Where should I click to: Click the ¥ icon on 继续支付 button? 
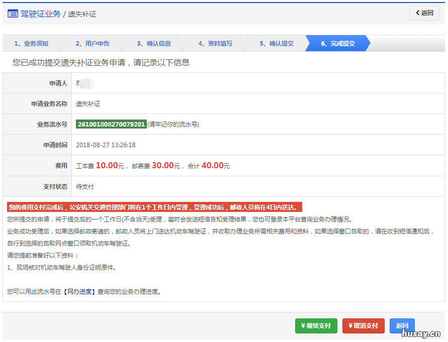pyautogui.click(x=302, y=325)
